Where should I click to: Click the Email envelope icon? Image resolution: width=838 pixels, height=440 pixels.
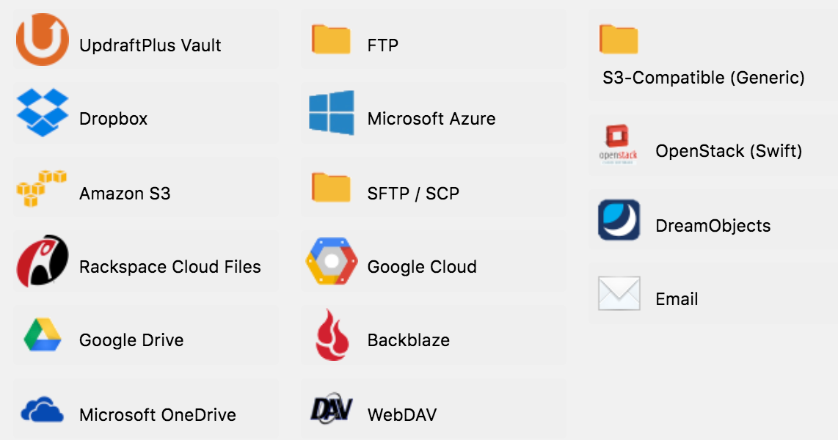coord(619,293)
